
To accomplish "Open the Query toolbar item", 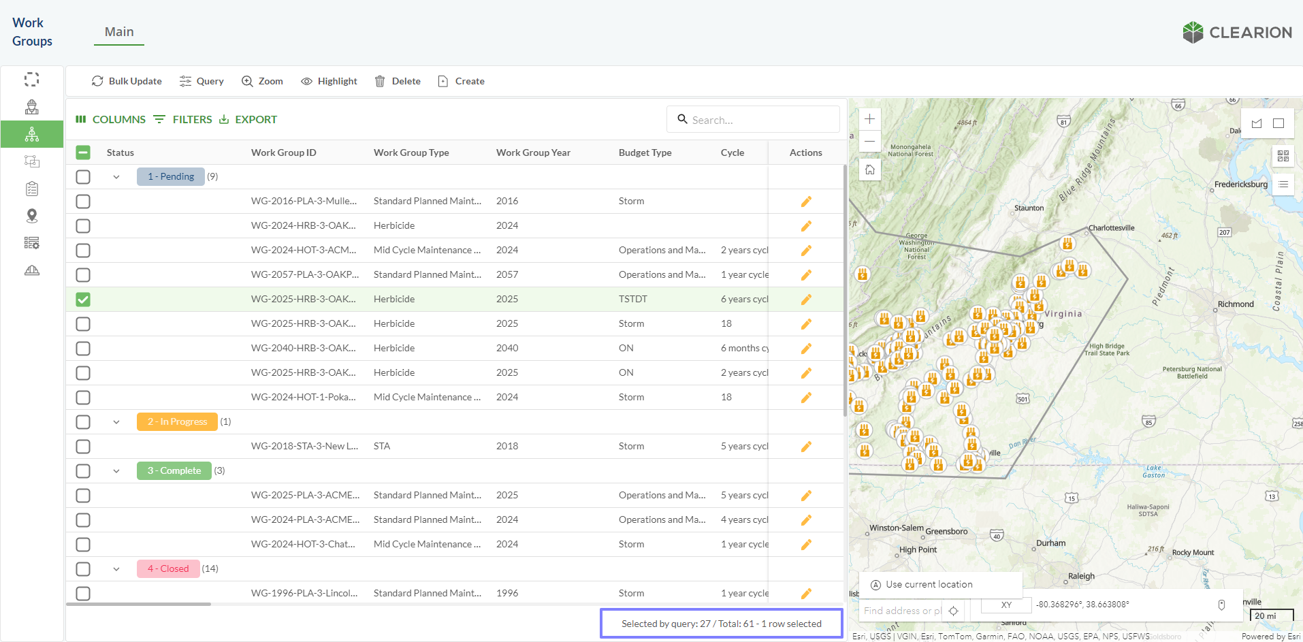I will click(202, 81).
